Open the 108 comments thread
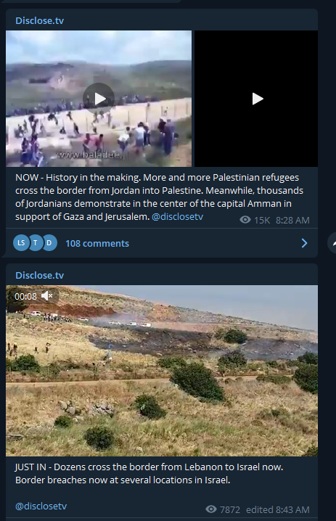 (x=97, y=244)
